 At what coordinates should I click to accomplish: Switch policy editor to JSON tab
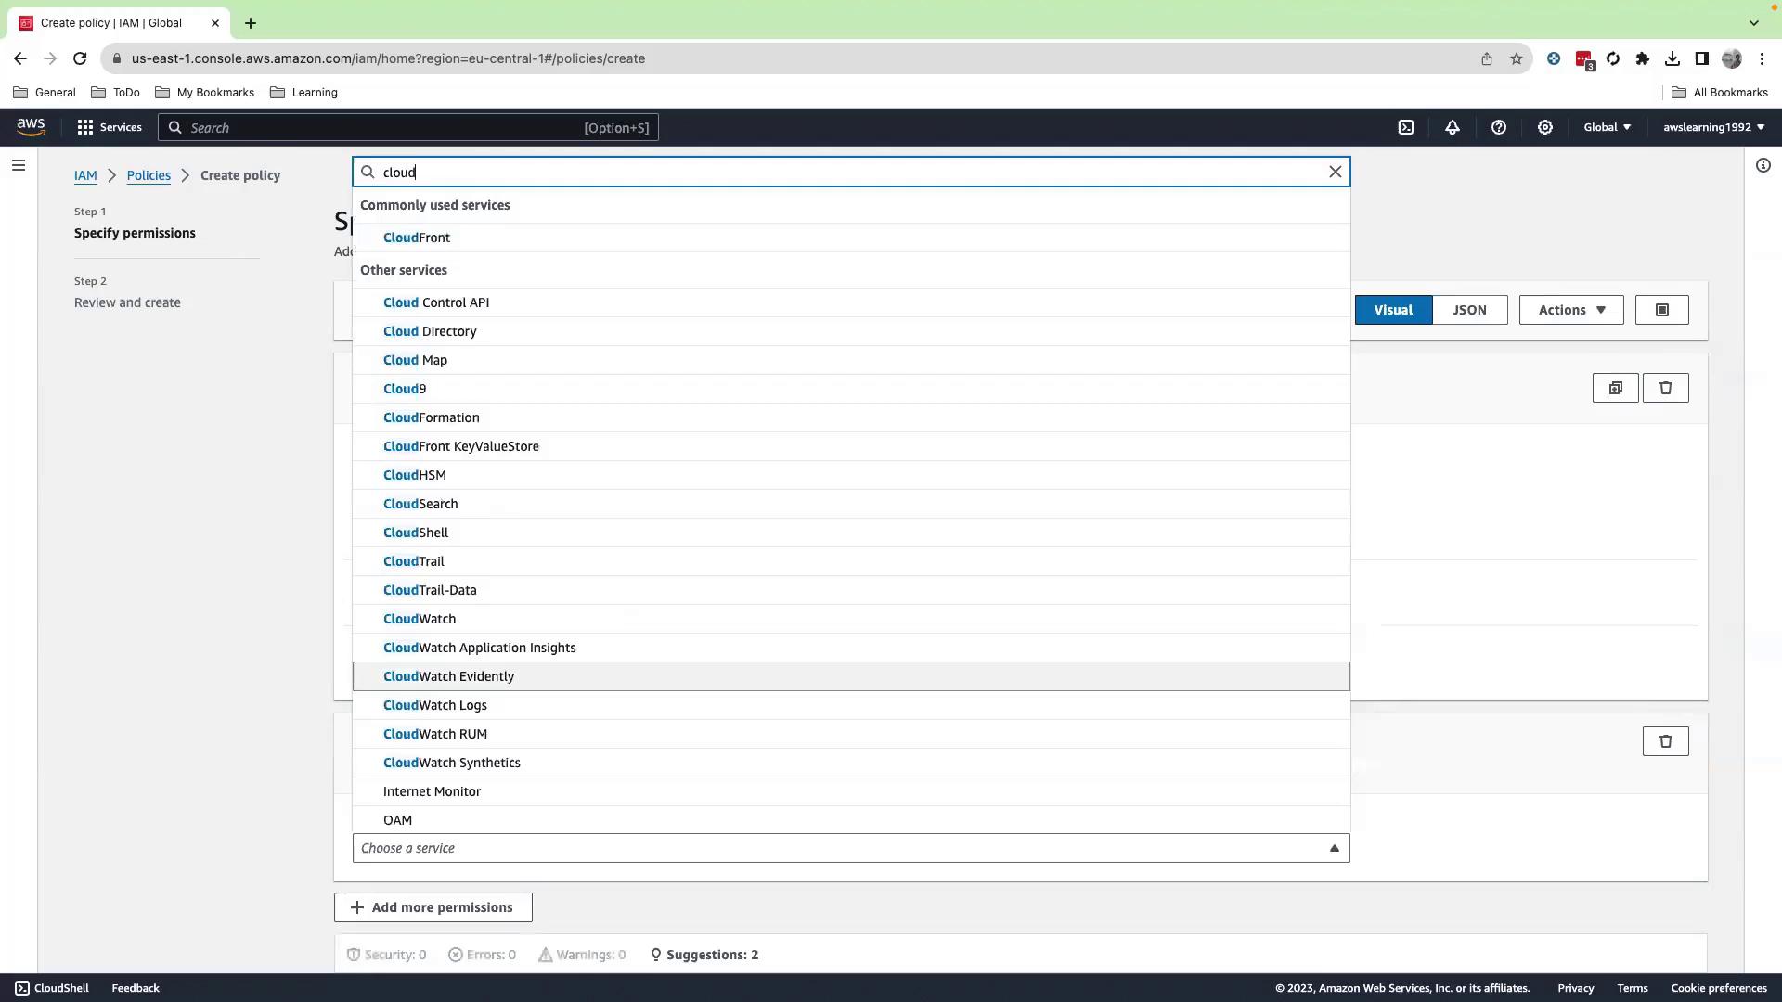(x=1469, y=311)
